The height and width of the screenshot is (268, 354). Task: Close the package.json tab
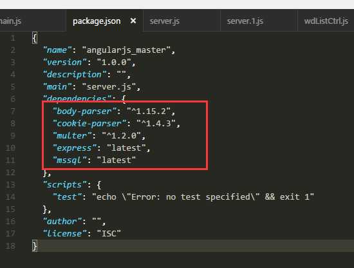[x=133, y=21]
